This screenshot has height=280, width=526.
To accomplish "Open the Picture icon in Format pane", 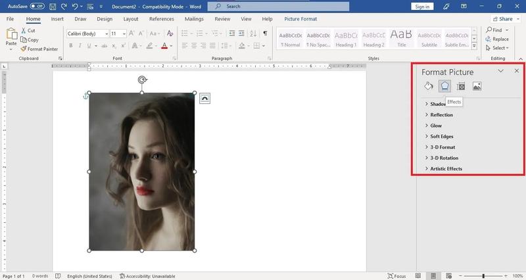I will 477,86.
